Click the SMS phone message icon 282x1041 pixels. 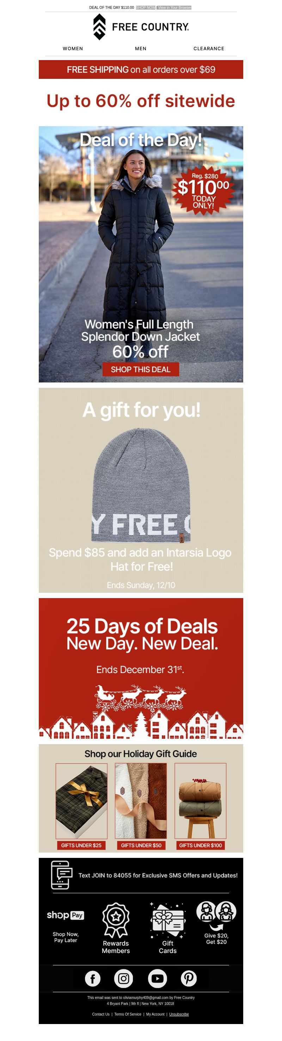pyautogui.click(x=62, y=875)
